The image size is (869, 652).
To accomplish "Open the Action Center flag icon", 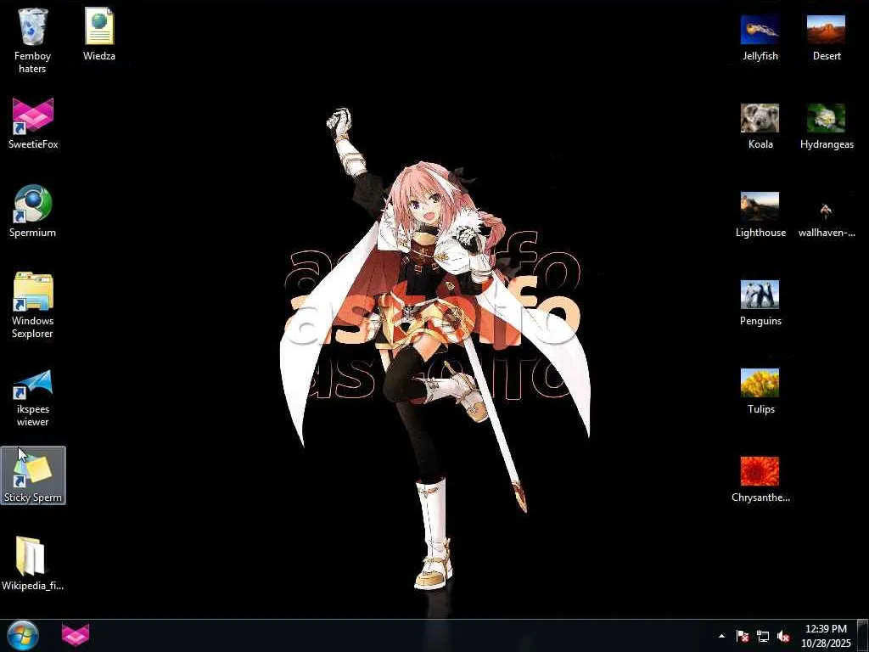I will 743,636.
